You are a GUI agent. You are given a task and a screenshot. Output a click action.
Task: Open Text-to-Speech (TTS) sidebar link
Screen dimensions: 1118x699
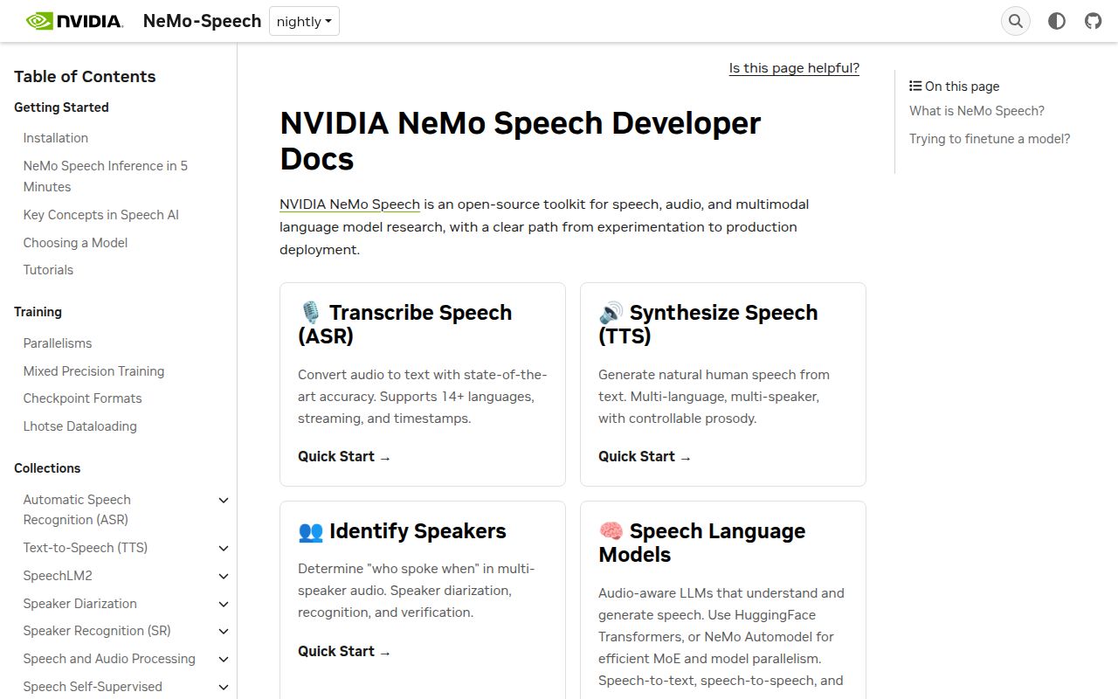pyautogui.click(x=86, y=548)
